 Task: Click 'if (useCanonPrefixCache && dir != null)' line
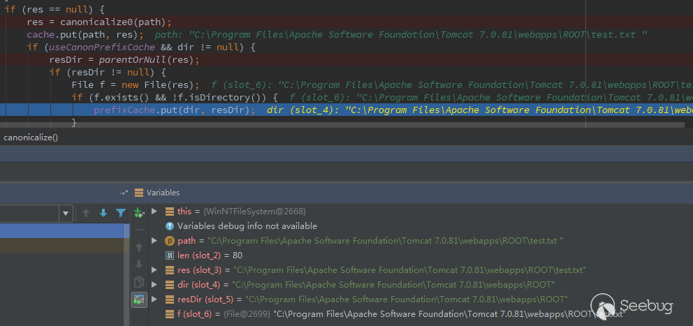(141, 47)
